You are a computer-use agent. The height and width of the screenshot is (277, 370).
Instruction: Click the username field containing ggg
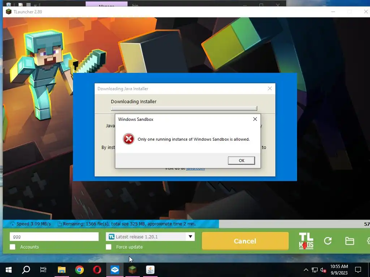click(54, 237)
